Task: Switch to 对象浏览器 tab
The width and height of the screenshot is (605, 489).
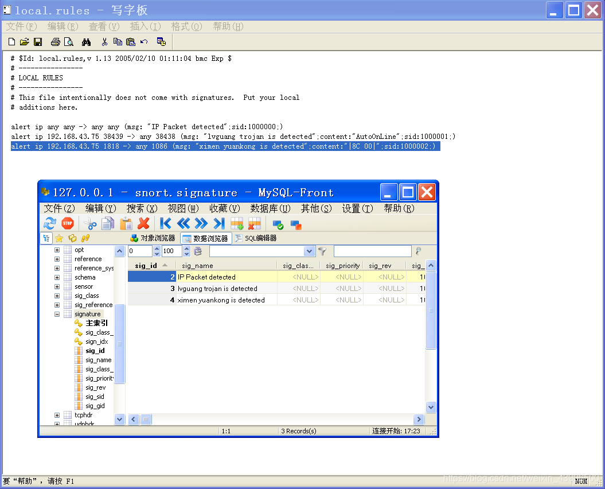Action: [x=153, y=238]
